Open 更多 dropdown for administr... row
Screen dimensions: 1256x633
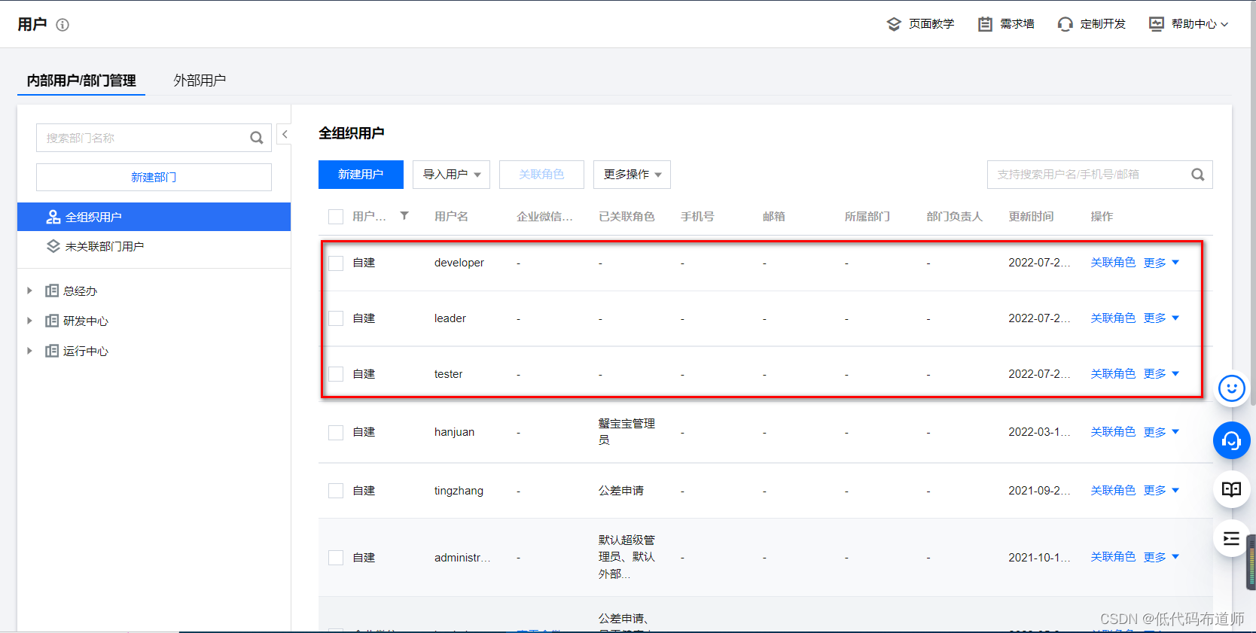1161,557
